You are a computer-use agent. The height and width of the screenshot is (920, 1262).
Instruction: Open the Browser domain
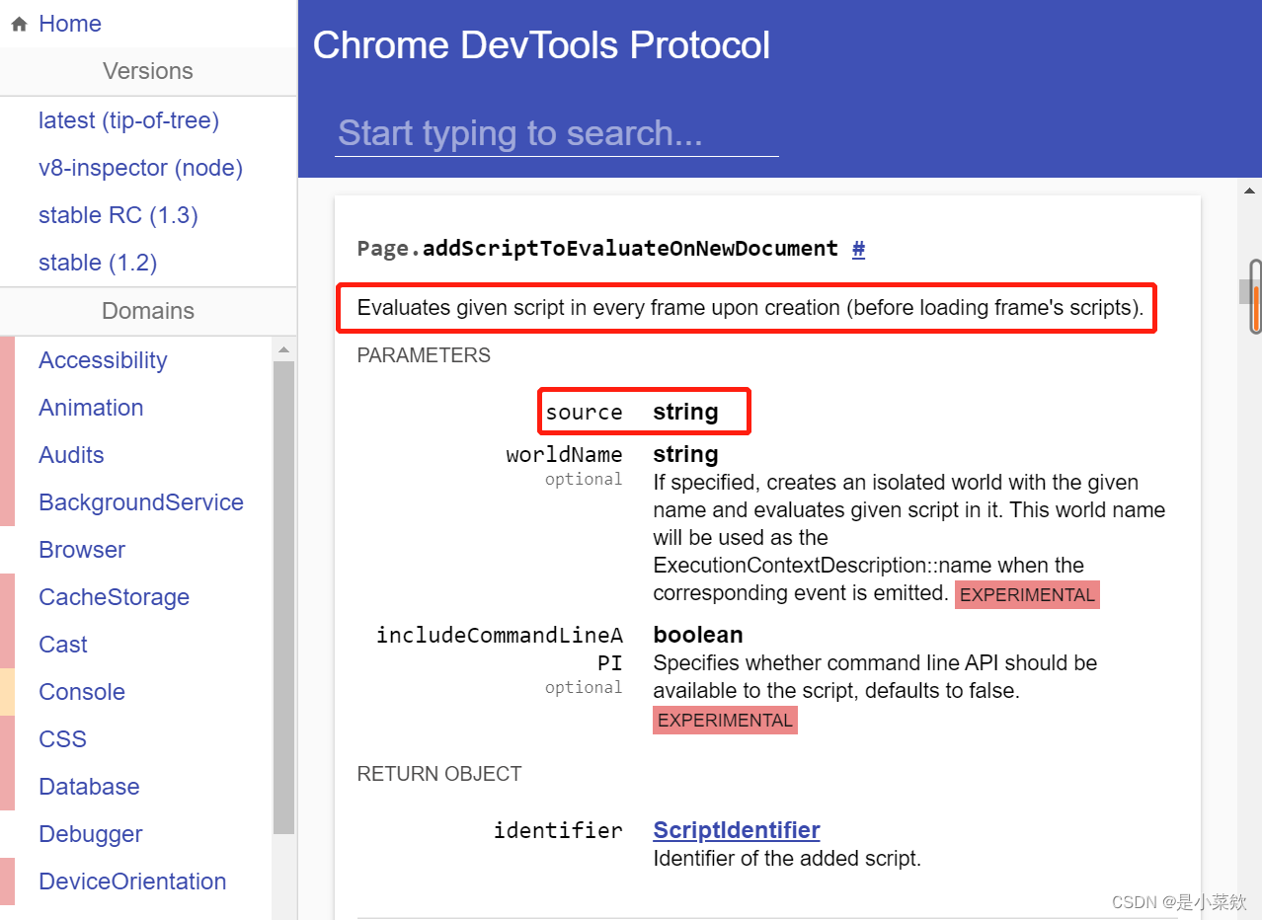tap(82, 550)
